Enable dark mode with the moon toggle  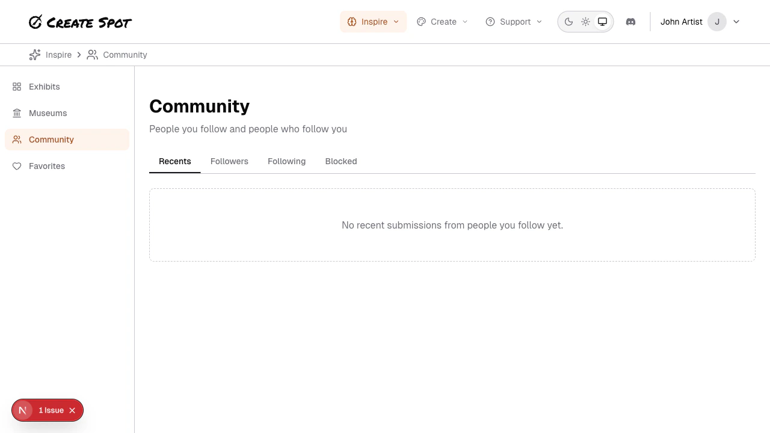tap(568, 21)
